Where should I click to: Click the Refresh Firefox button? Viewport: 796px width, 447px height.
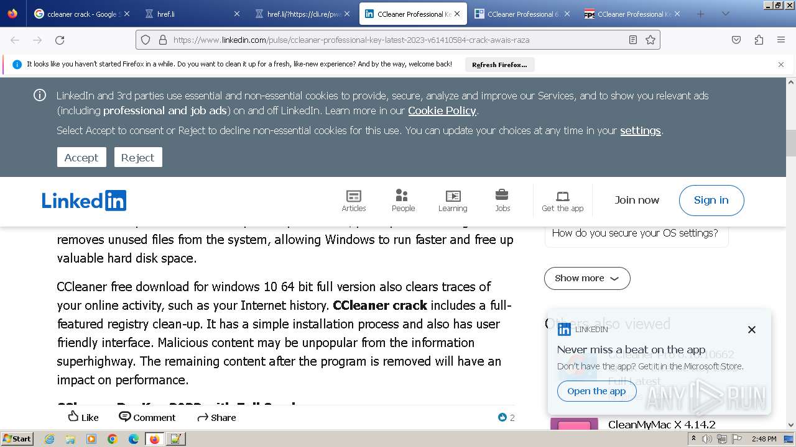pos(499,65)
